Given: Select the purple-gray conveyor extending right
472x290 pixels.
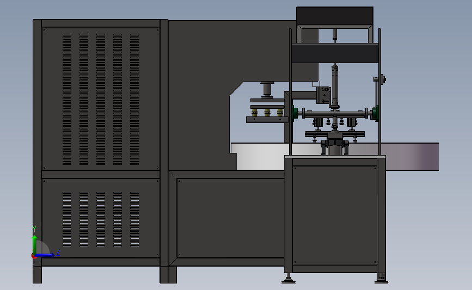Looking at the screenshot, I should (x=412, y=157).
